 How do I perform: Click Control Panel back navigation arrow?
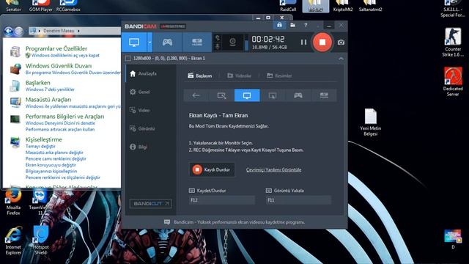pyautogui.click(x=8, y=31)
